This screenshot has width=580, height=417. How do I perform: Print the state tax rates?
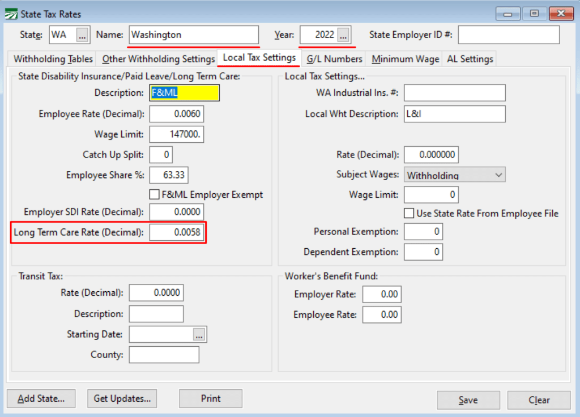coord(211,398)
